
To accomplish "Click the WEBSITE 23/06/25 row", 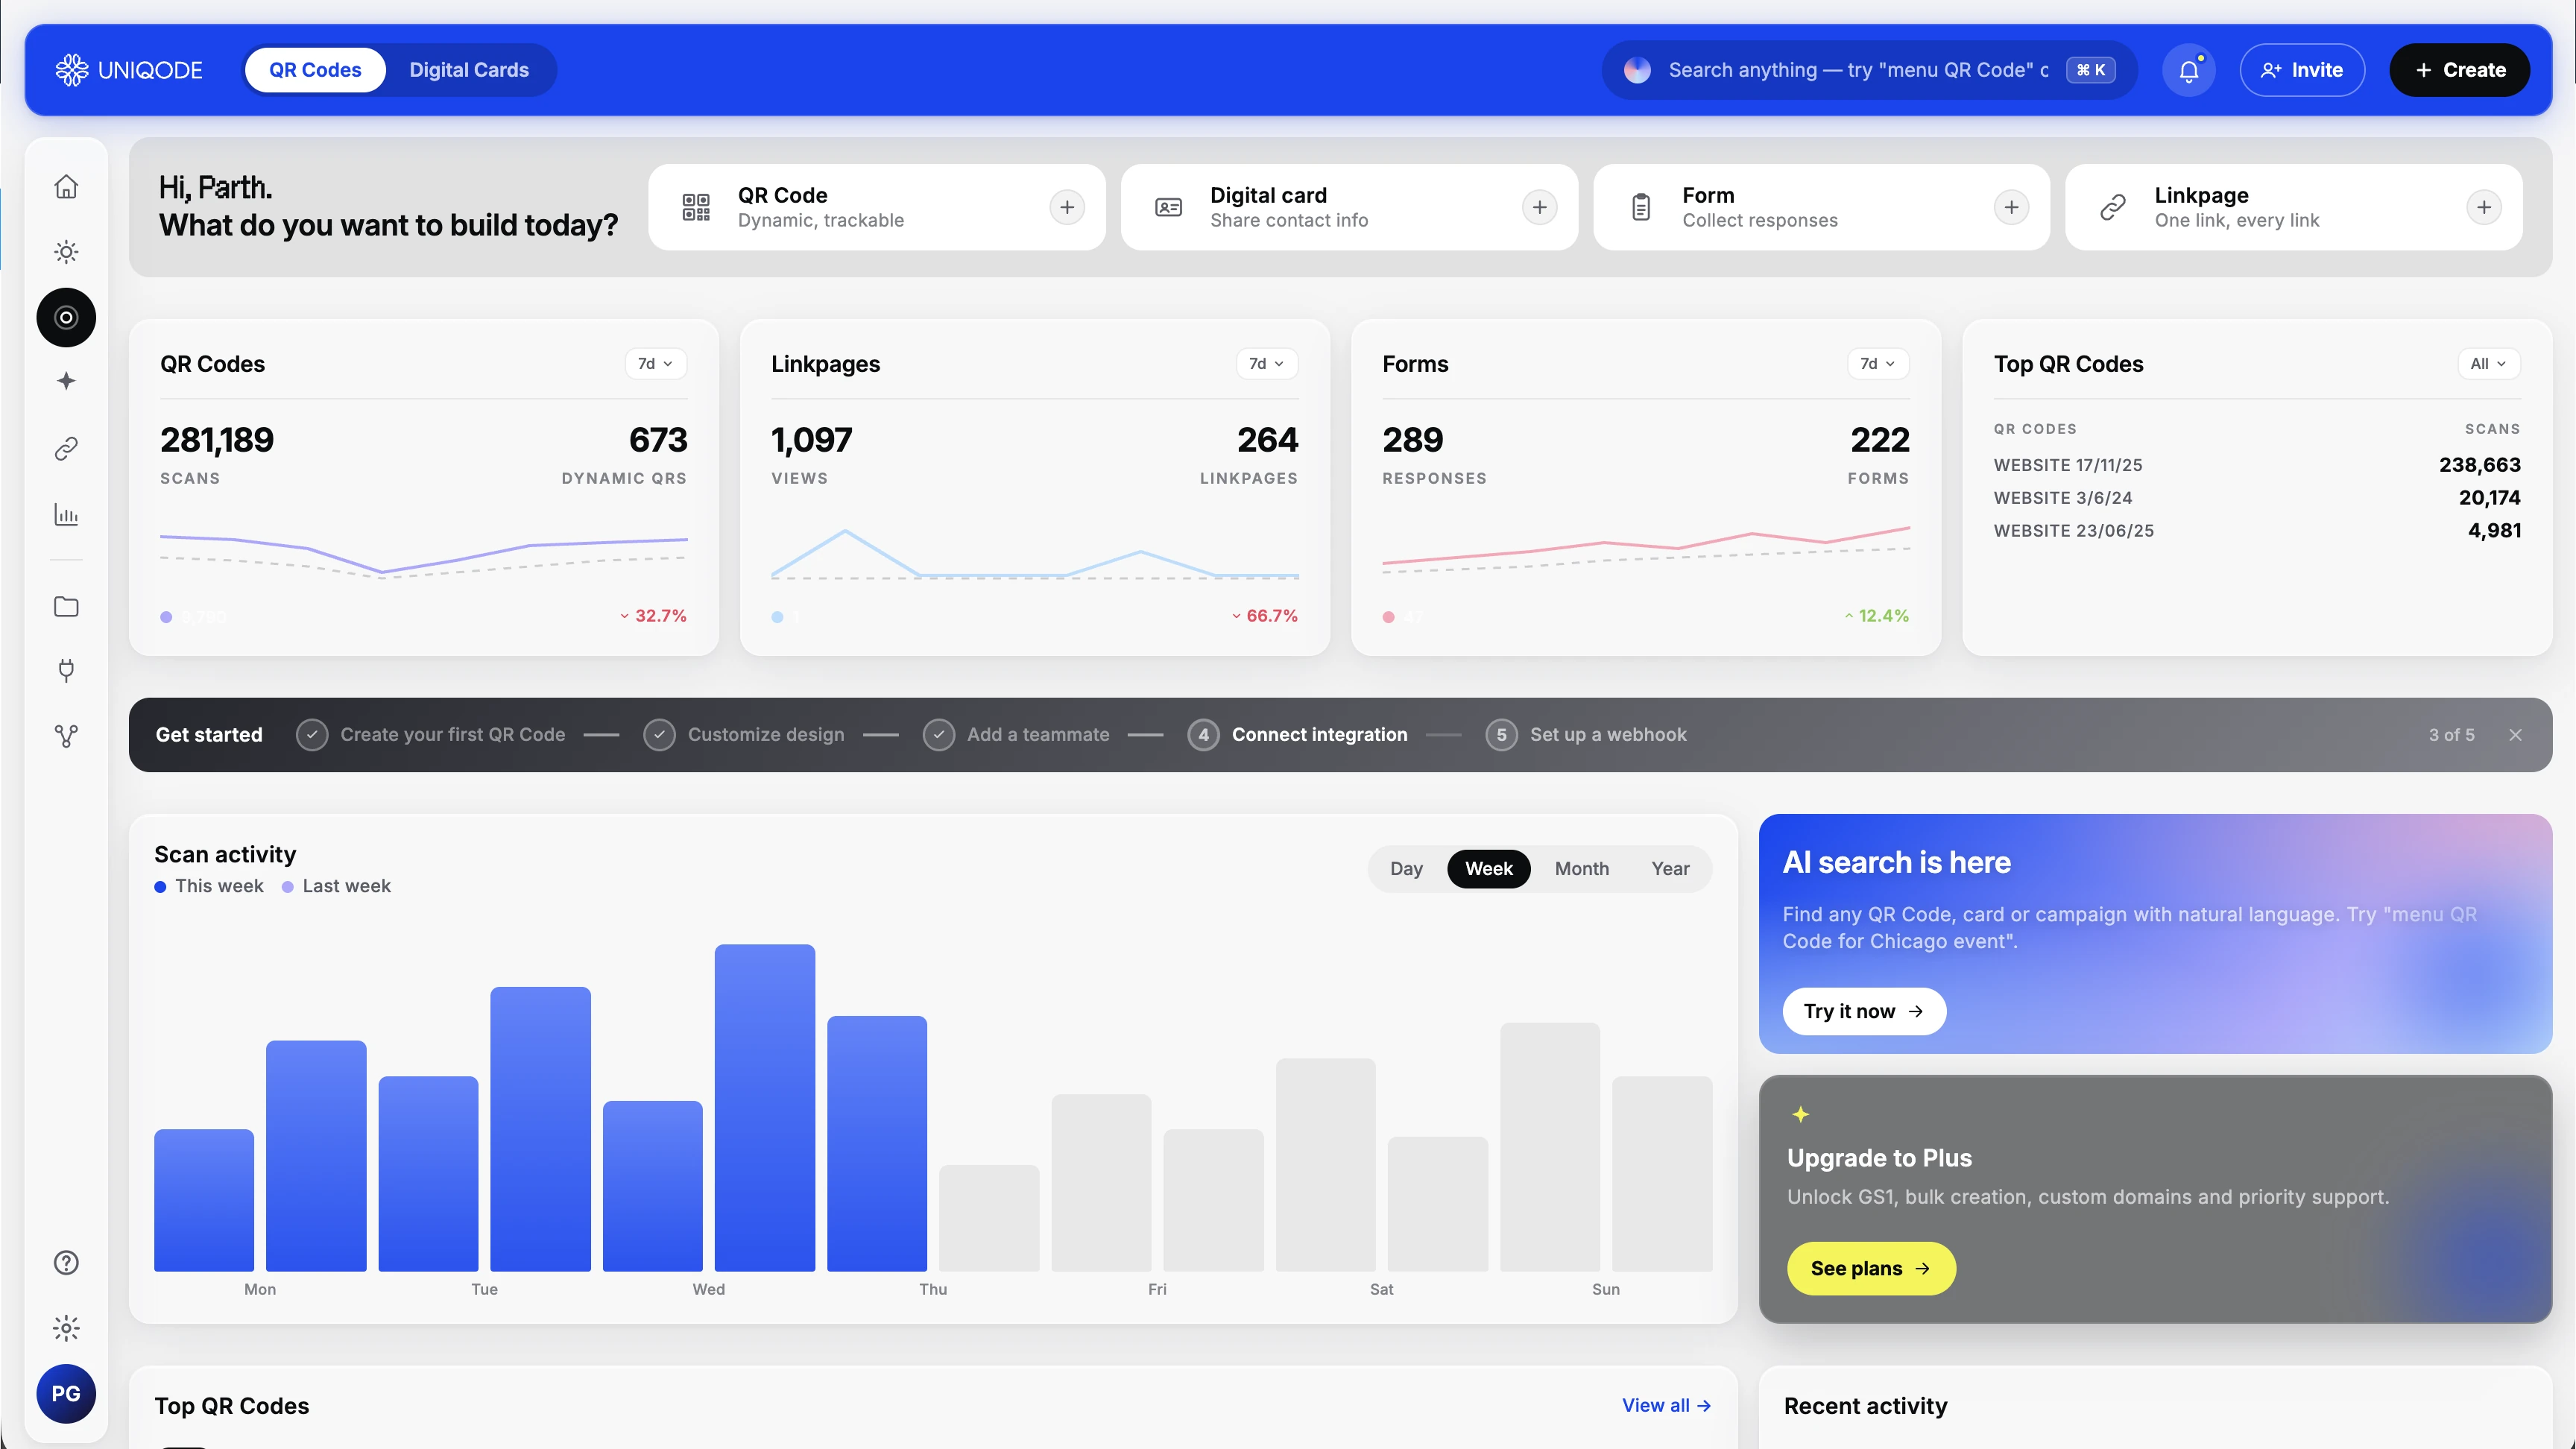I will point(2257,531).
